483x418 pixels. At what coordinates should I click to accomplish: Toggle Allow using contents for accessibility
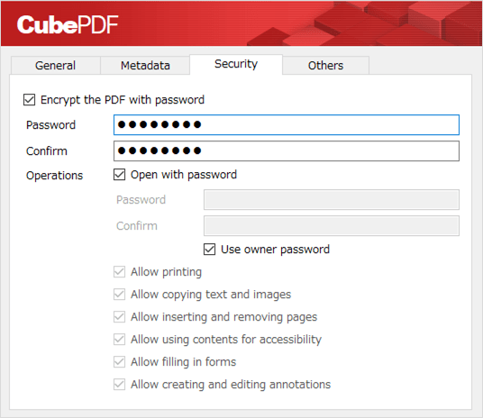tap(120, 340)
